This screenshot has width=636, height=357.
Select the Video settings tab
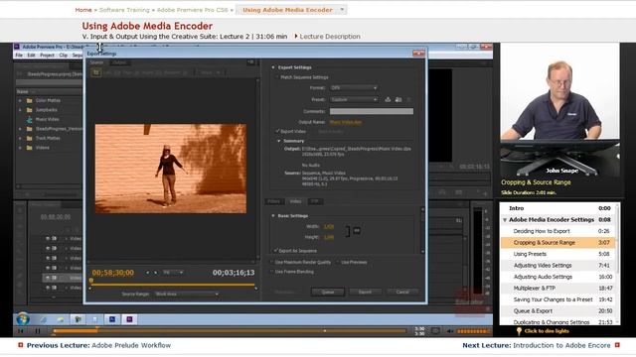pos(295,201)
